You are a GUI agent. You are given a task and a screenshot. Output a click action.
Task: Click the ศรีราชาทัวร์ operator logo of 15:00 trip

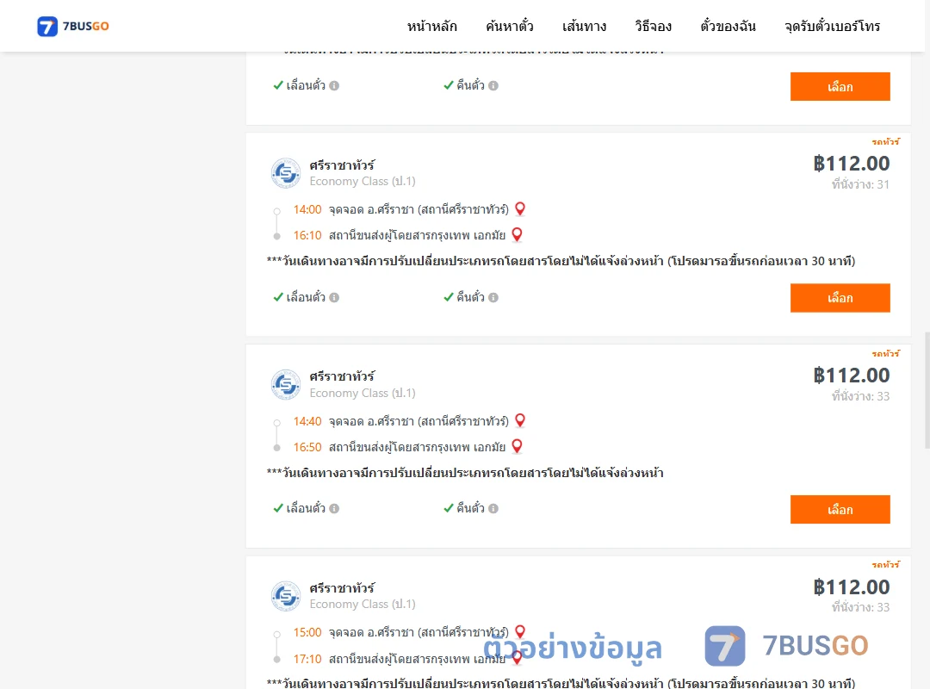(x=286, y=596)
